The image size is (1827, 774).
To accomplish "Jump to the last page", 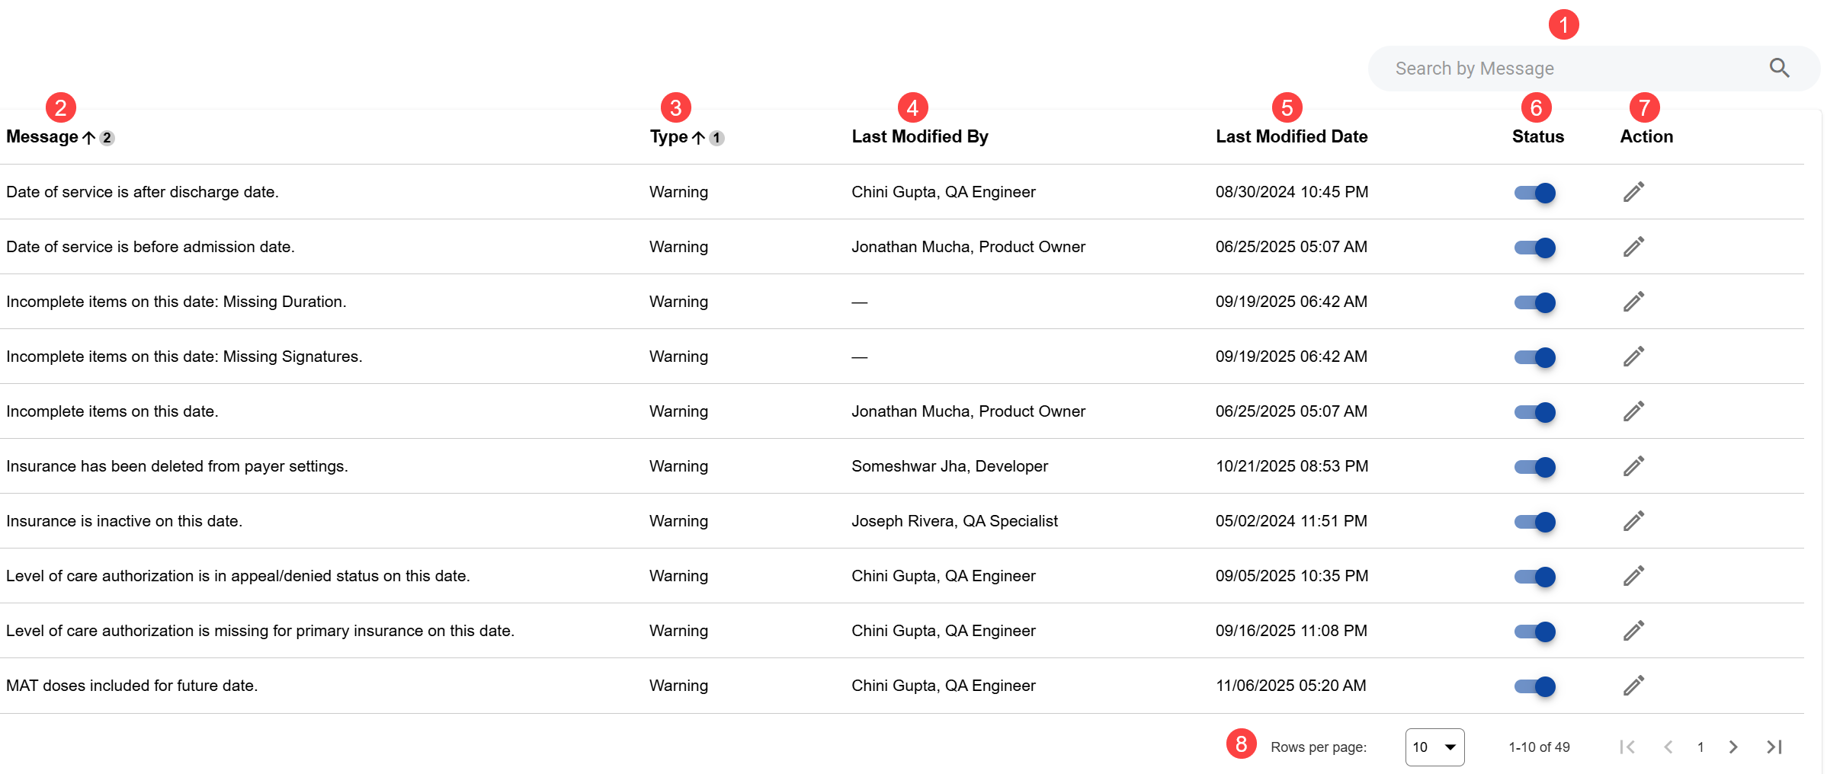I will [x=1774, y=747].
